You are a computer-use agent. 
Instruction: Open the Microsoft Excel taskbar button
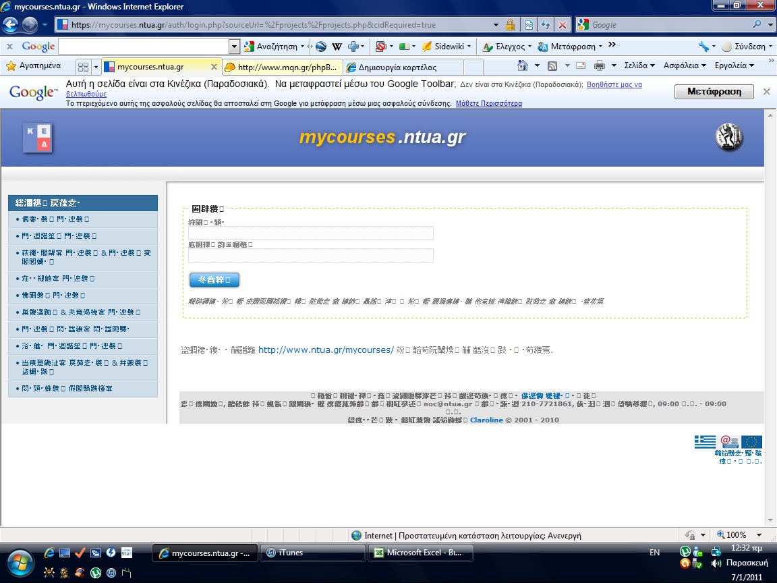click(x=421, y=553)
